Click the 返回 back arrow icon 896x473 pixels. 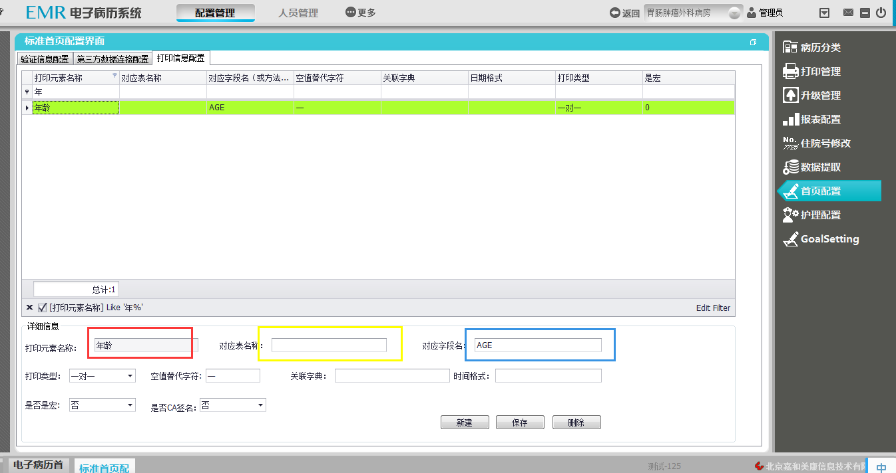click(x=615, y=13)
